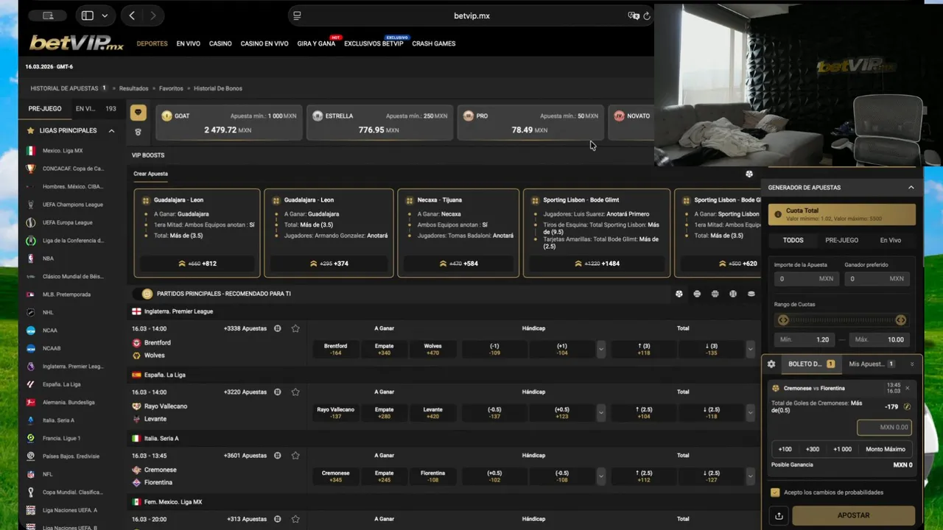Switch to PRE-JUEGO sidebar tab

click(x=45, y=108)
